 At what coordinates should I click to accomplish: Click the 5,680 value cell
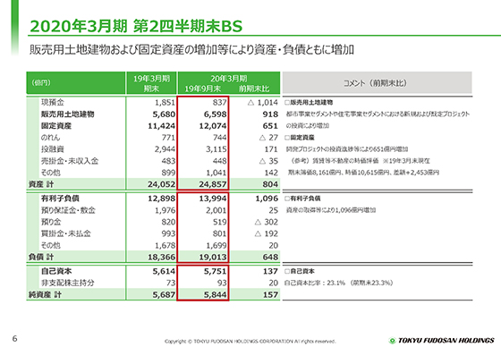pyautogui.click(x=164, y=114)
